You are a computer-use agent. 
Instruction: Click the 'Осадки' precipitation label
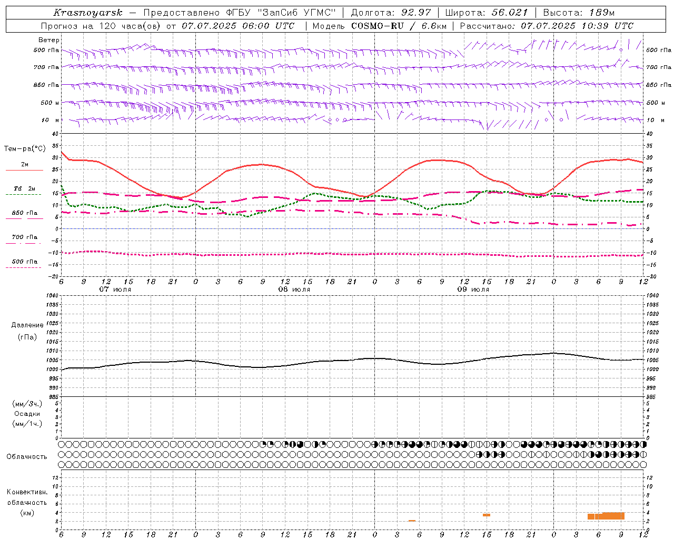[x=27, y=414]
